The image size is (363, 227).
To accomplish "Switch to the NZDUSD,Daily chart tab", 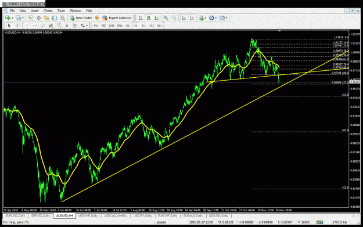I will click(218, 215).
